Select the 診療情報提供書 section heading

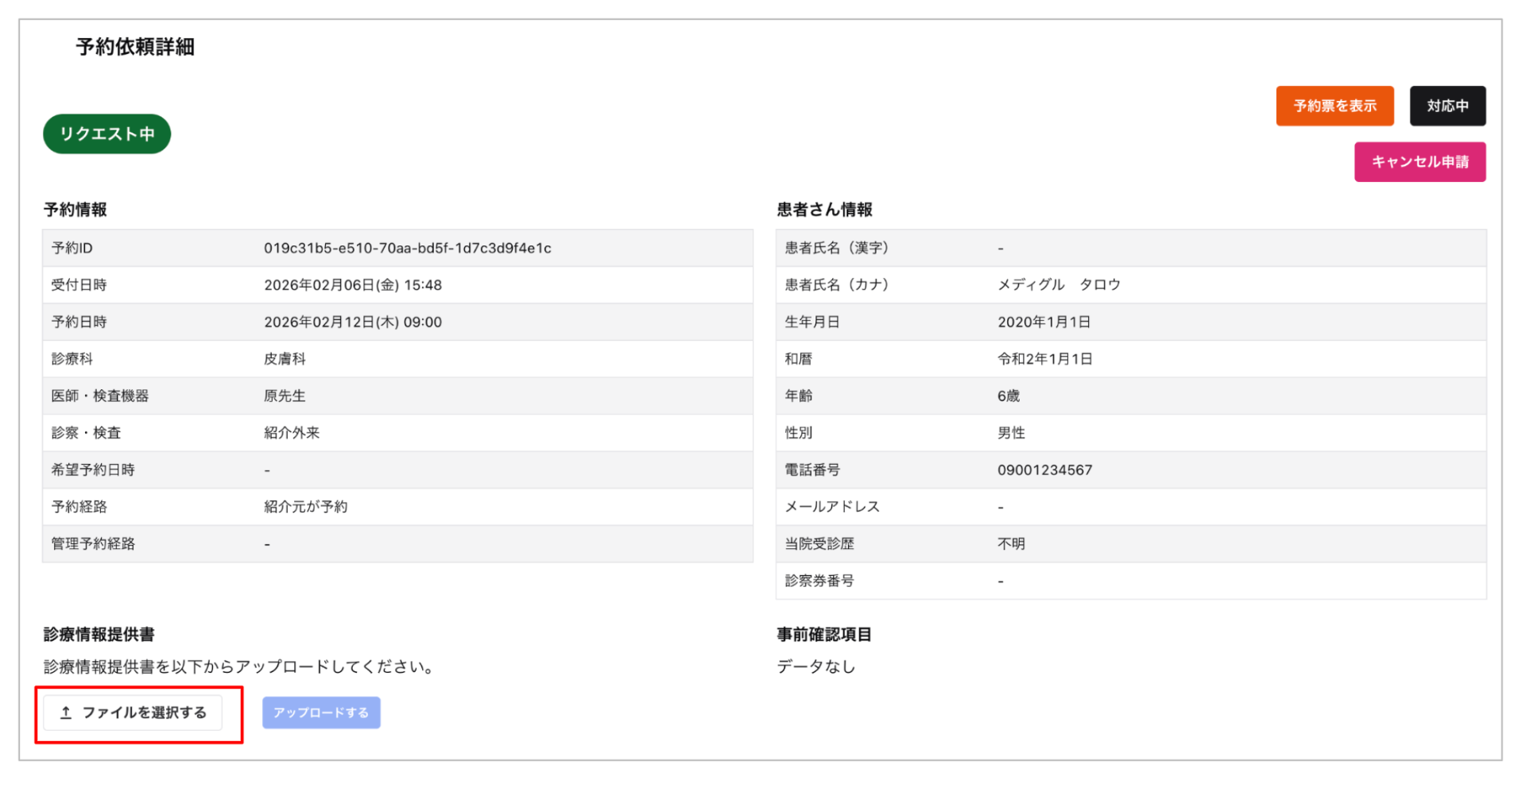[x=99, y=635]
